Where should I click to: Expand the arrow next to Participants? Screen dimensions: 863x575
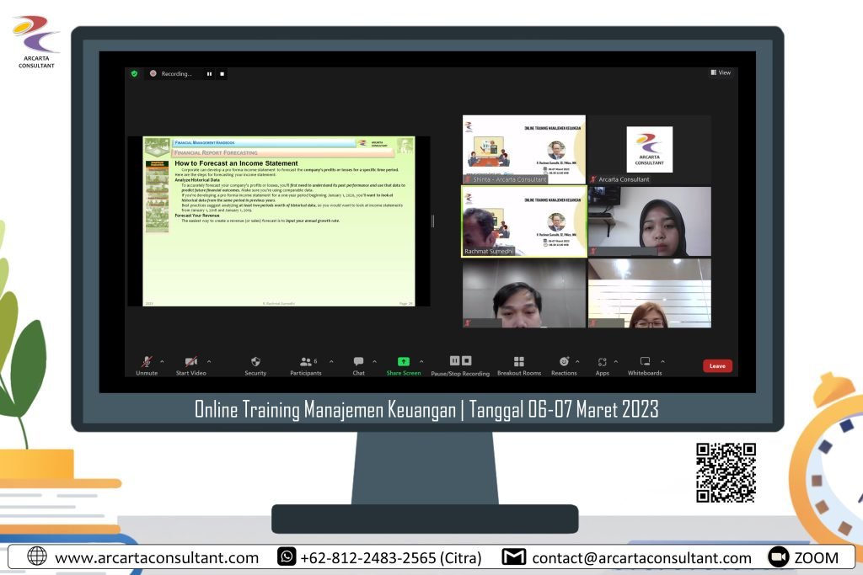331,361
